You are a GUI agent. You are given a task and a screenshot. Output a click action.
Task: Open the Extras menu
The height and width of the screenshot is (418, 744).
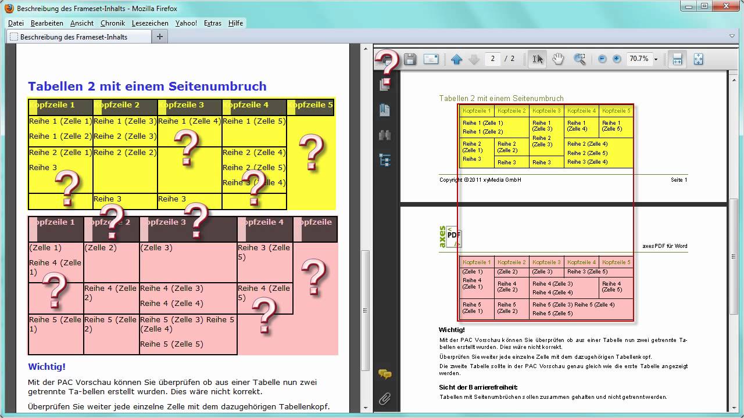(213, 23)
